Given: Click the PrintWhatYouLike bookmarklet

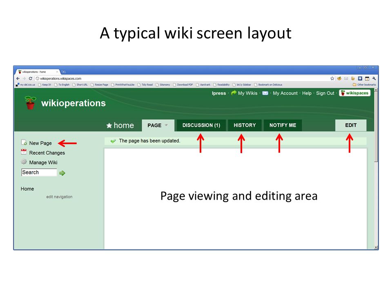Looking at the screenshot, I should click(123, 85).
